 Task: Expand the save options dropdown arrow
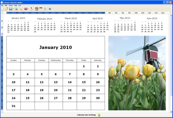(13, 9)
